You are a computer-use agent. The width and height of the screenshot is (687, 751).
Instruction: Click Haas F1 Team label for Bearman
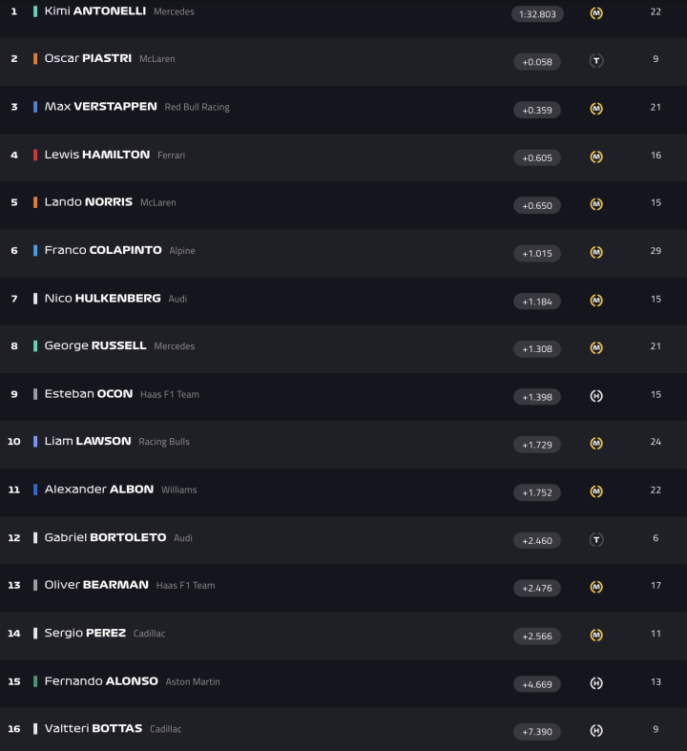pos(185,586)
